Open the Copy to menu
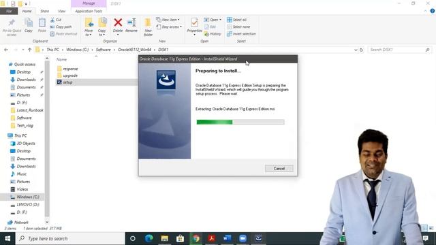Screen dimensions: 436x245 point(102,27)
